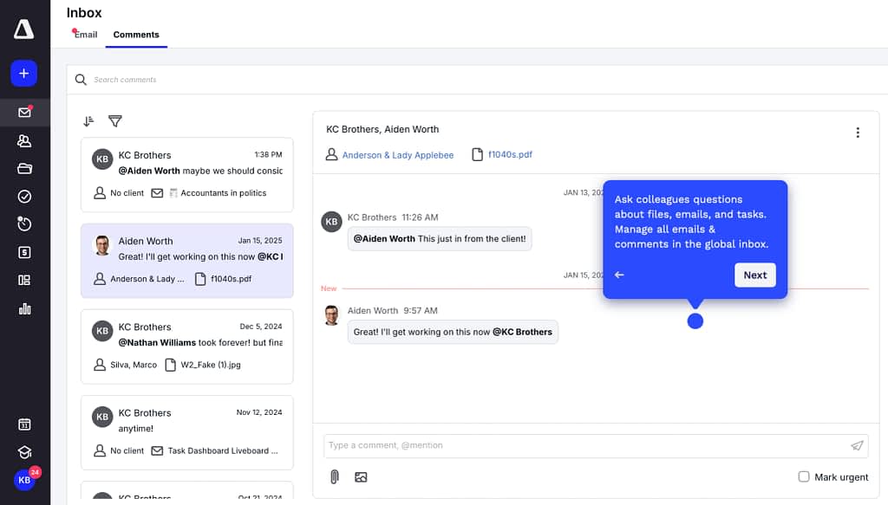This screenshot has width=888, height=505.
Task: Open the Time tracking clock icon in sidebar
Action: click(24, 224)
